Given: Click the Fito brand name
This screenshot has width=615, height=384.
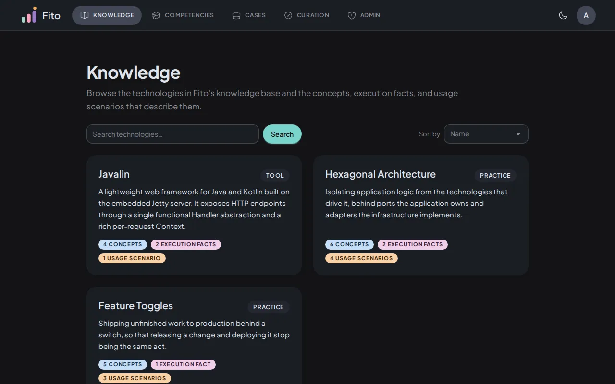Looking at the screenshot, I should click(51, 15).
